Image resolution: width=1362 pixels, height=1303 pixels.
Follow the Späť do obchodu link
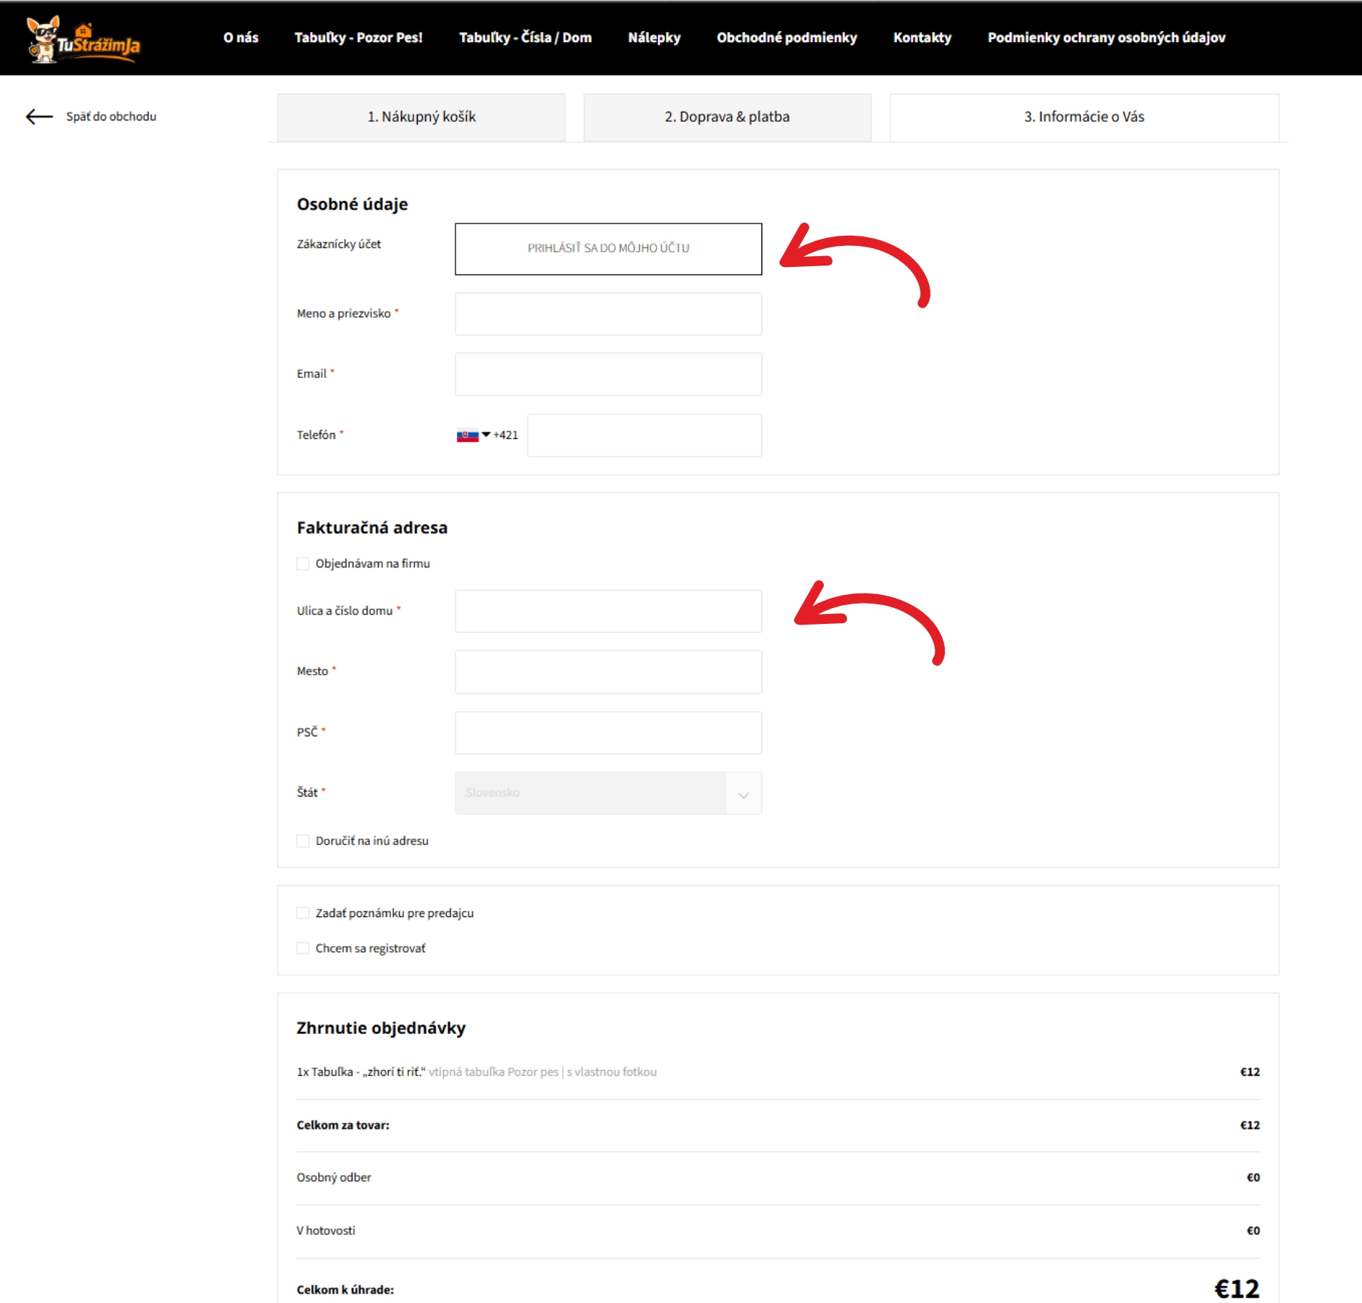(x=111, y=117)
